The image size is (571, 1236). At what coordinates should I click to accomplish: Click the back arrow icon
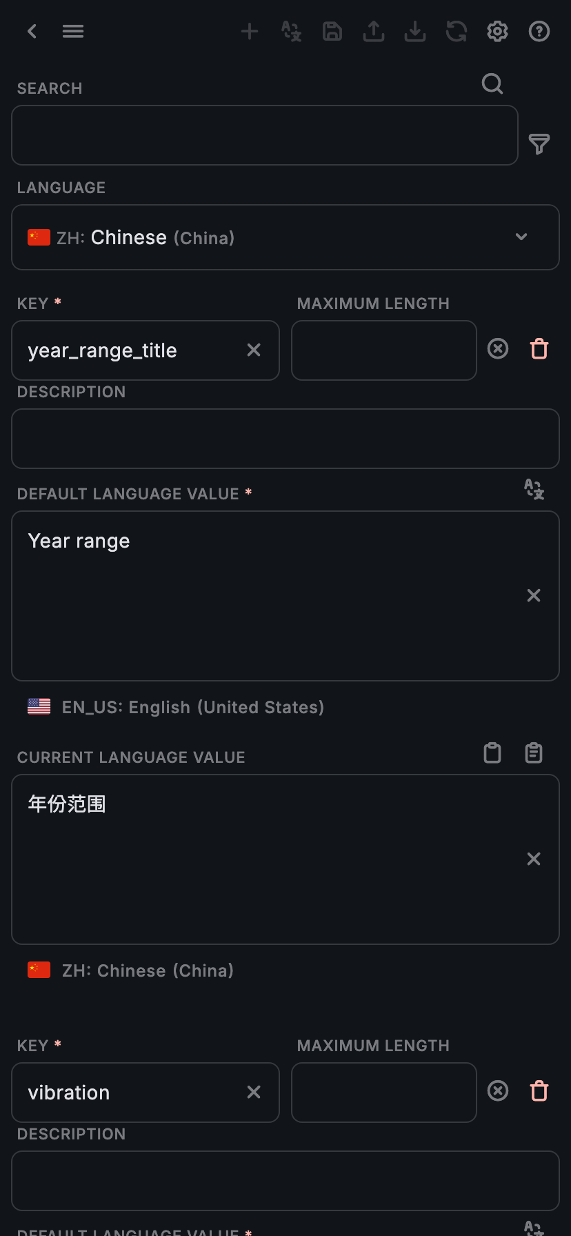(32, 31)
